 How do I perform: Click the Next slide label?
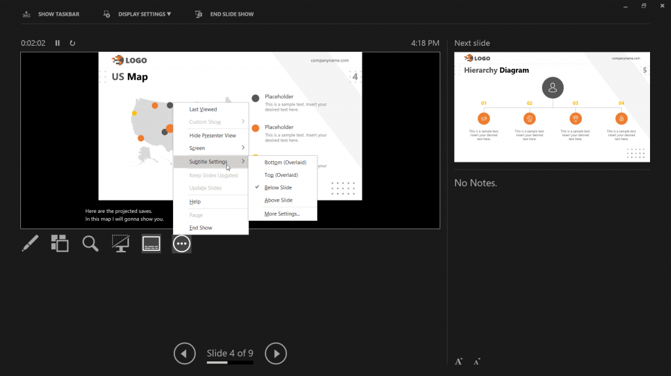(472, 43)
